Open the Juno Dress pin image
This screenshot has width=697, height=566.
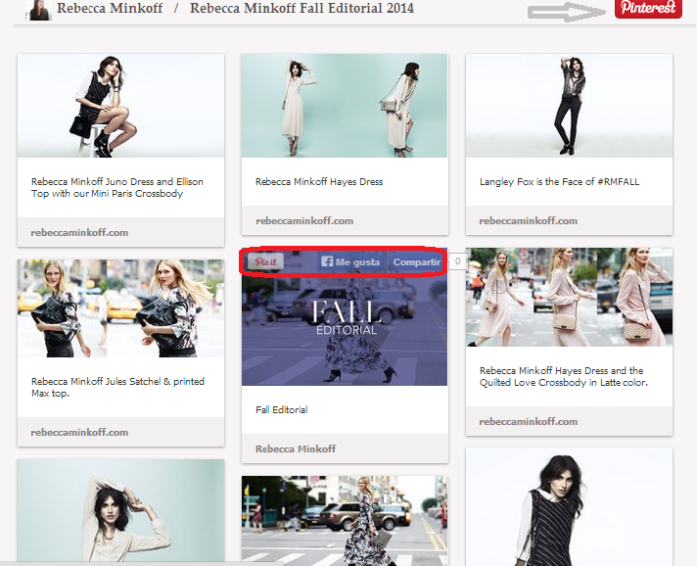(120, 106)
